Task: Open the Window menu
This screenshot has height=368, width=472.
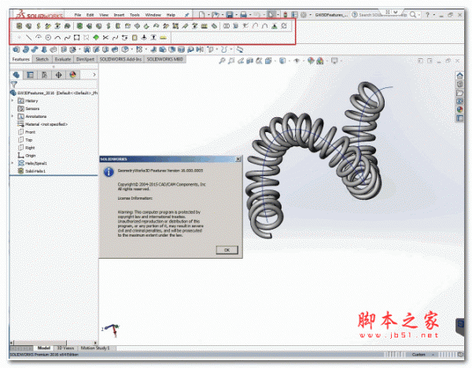Action: click(153, 15)
